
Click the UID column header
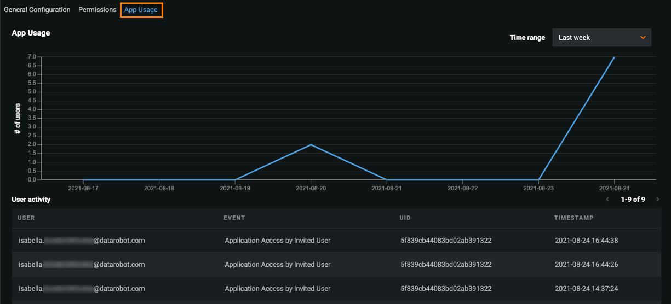(x=405, y=218)
